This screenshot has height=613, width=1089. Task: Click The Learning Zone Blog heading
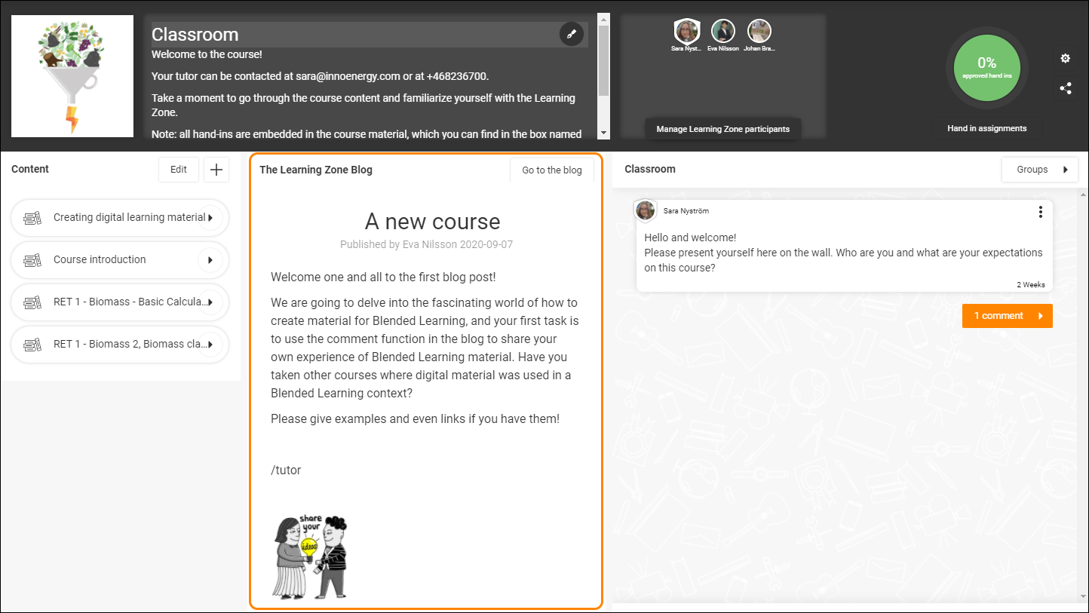click(316, 170)
